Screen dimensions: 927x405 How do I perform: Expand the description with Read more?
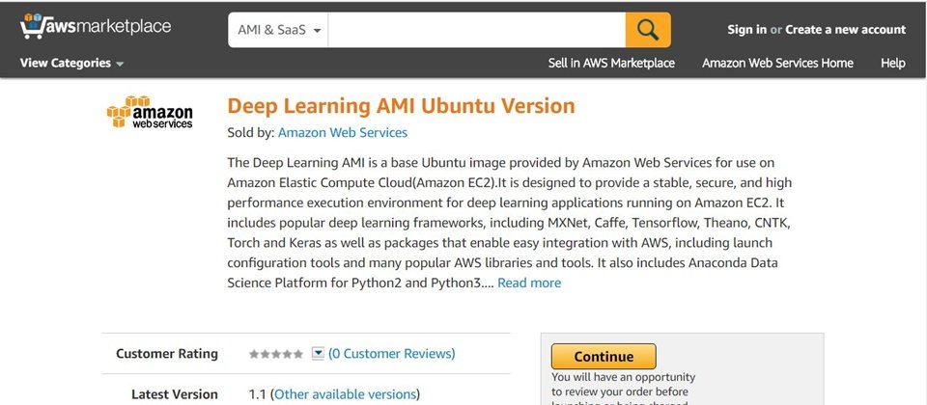(529, 283)
